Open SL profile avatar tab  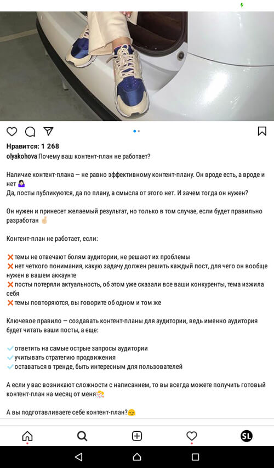coord(247,436)
